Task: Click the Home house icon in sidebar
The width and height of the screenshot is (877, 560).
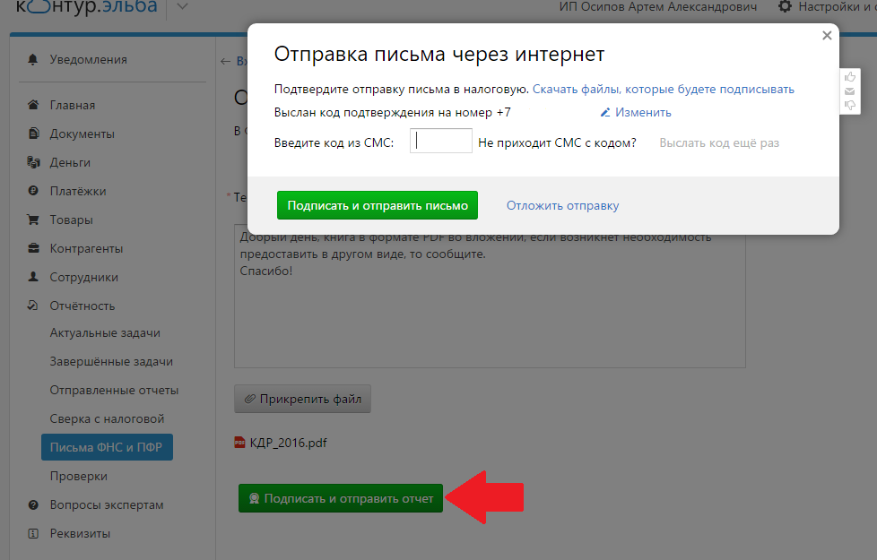Action: pyautogui.click(x=33, y=106)
